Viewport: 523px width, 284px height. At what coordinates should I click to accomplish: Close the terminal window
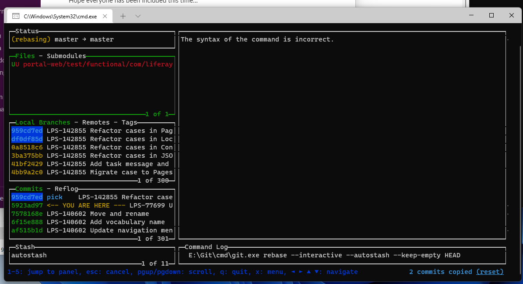[511, 15]
